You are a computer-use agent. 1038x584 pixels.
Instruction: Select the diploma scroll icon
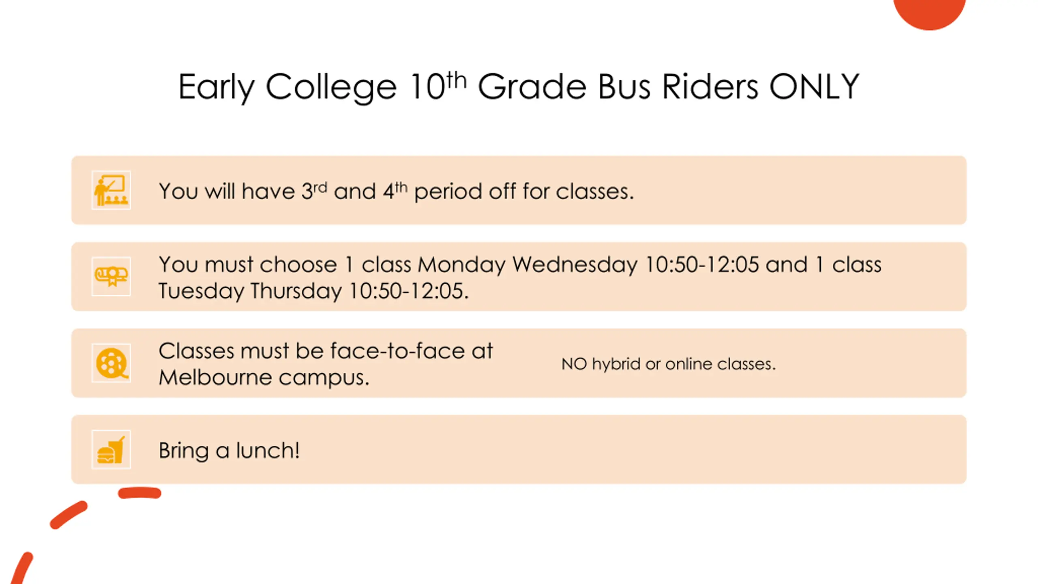click(111, 277)
